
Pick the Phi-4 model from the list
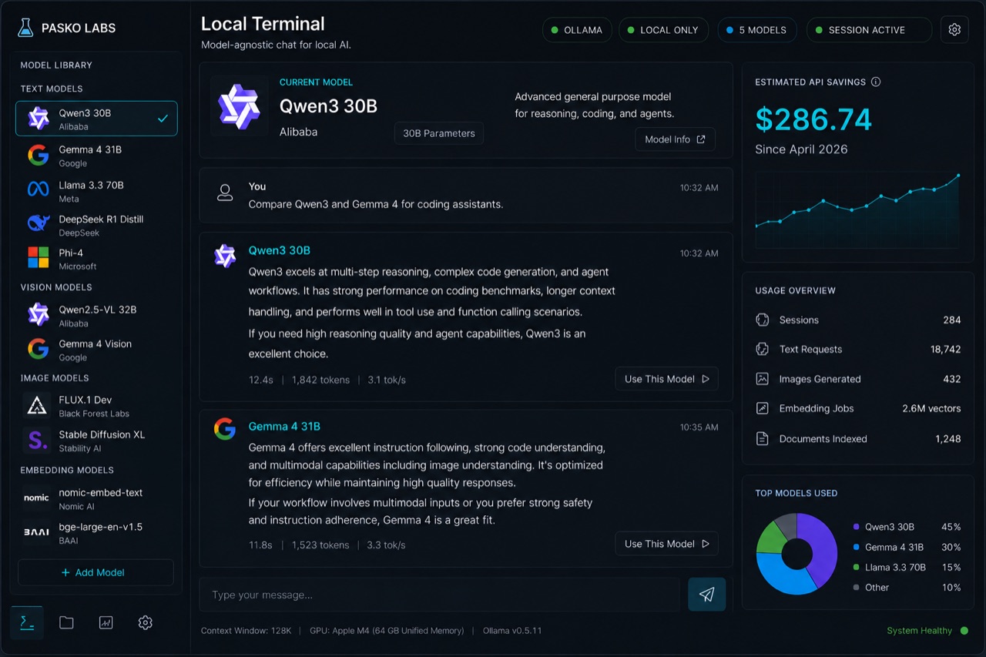pyautogui.click(x=96, y=259)
